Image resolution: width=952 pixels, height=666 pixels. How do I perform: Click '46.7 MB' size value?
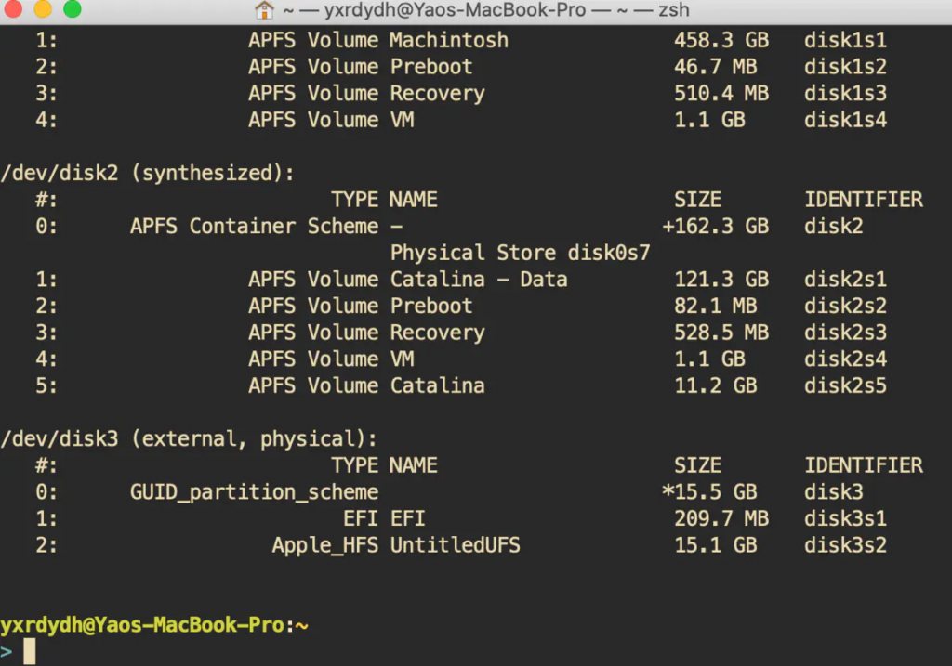pyautogui.click(x=715, y=67)
